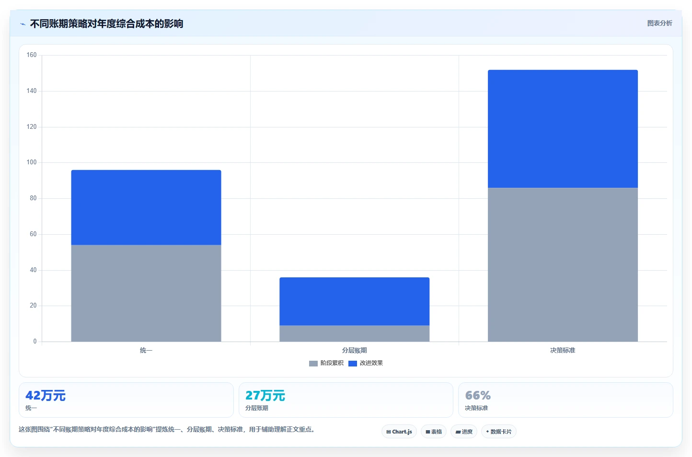Select the 数据卡片 tag chip
The width and height of the screenshot is (692, 457).
[x=499, y=432]
